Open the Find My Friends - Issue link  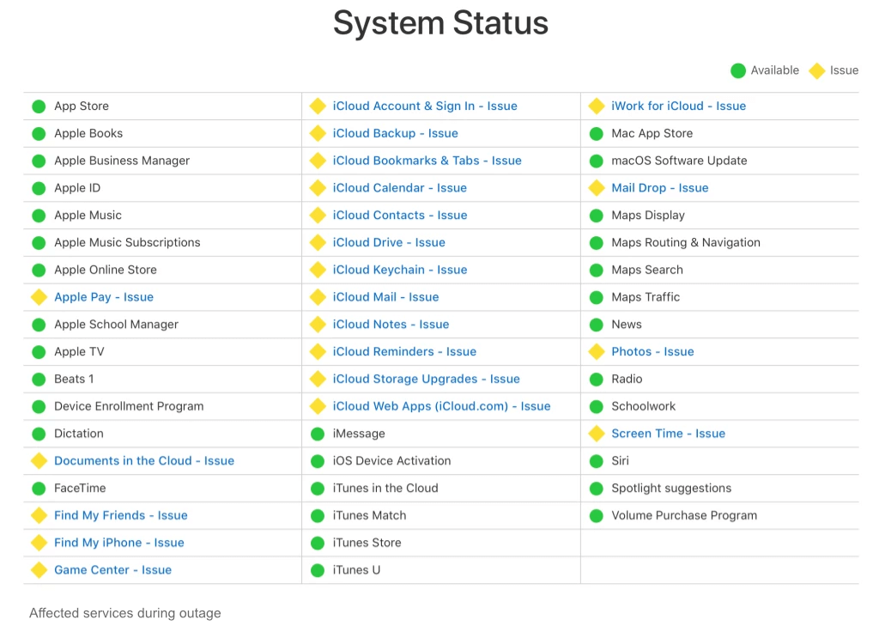pyautogui.click(x=121, y=515)
